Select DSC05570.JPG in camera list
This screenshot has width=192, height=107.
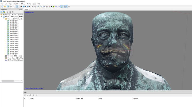(14, 35)
